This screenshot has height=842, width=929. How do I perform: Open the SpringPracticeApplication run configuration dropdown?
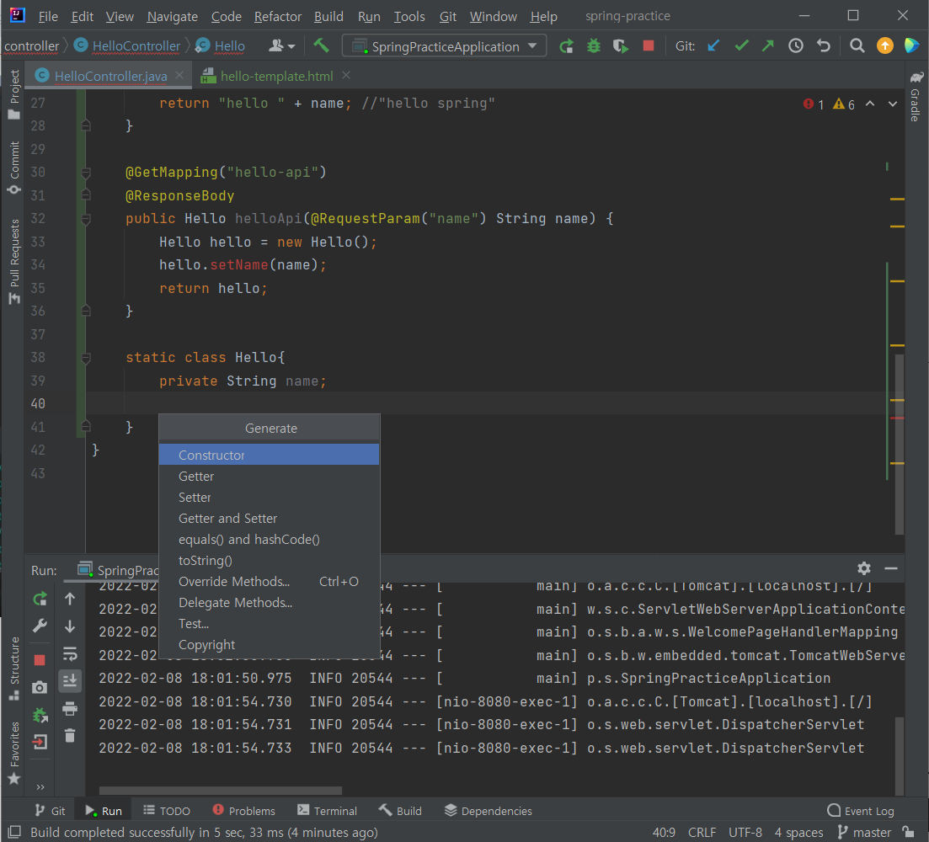[x=444, y=46]
